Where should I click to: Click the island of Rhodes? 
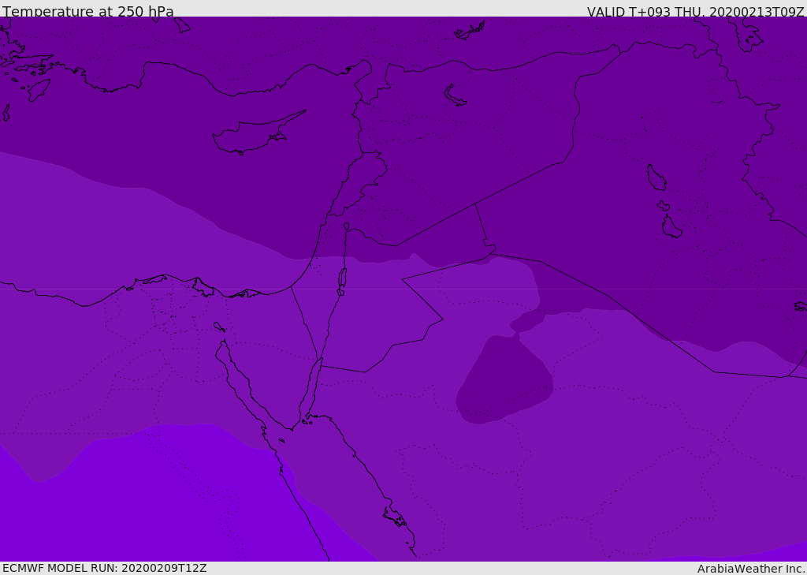(39, 90)
